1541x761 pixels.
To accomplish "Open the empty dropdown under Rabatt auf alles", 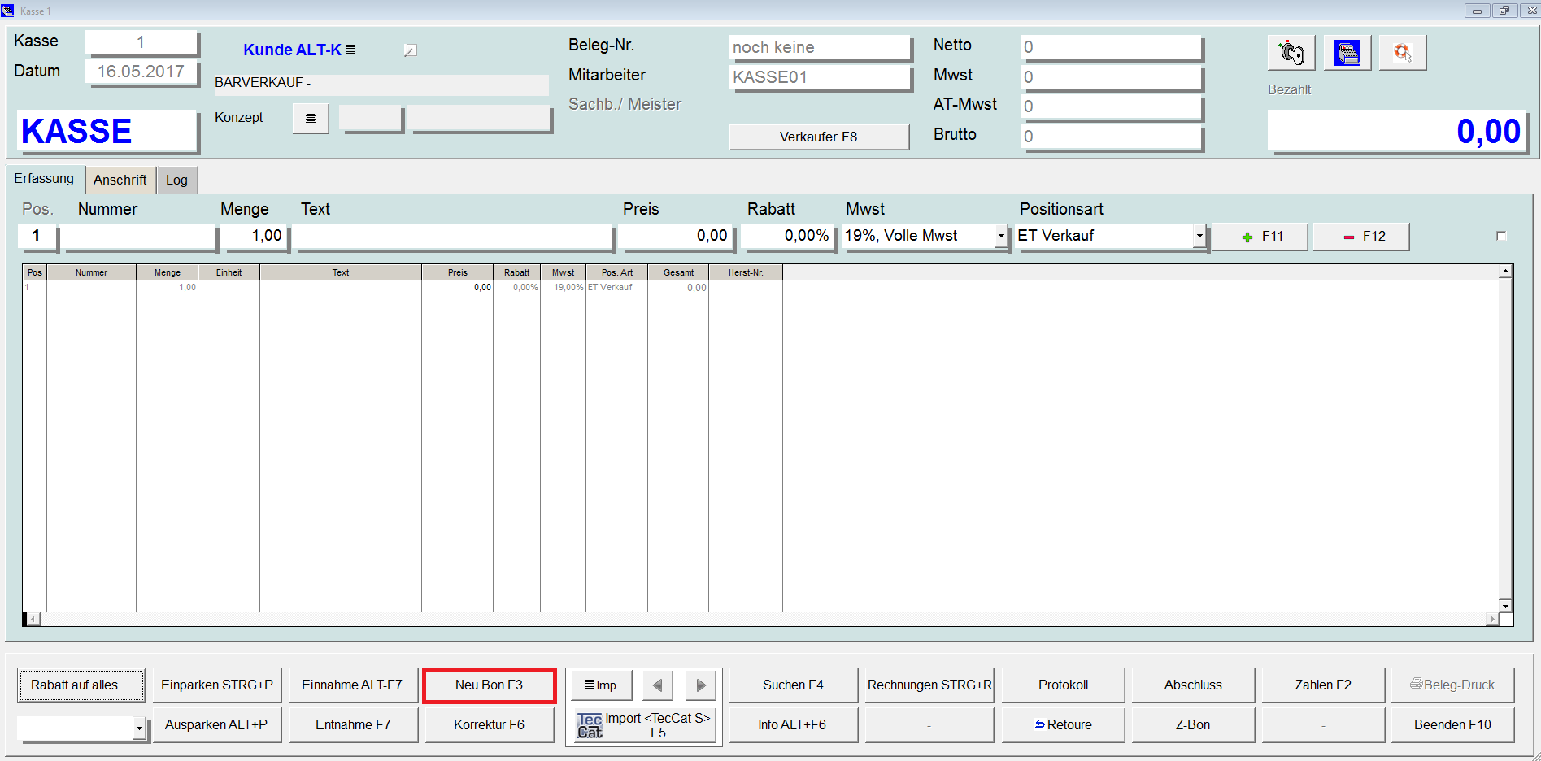I will coord(139,728).
